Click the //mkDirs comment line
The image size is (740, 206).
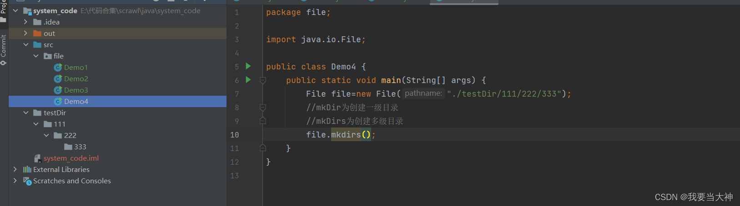point(355,121)
